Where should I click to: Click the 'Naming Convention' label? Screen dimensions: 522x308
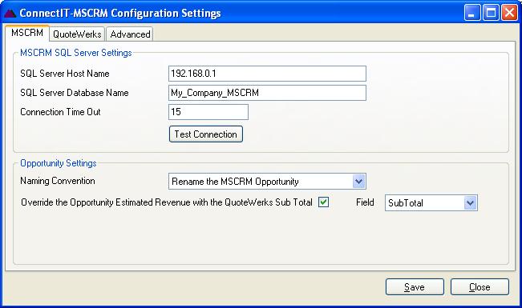coord(58,181)
